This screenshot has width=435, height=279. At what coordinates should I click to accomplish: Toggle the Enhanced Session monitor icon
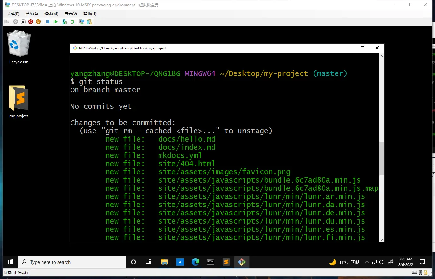pyautogui.click(x=82, y=22)
